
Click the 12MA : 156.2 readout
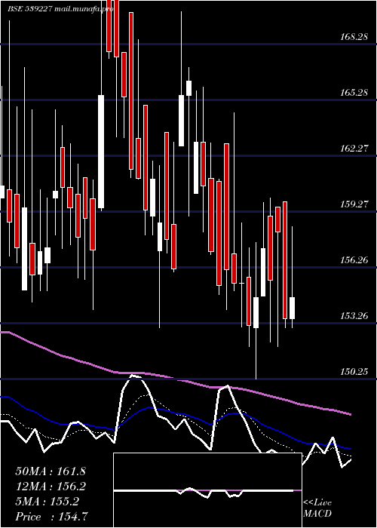click(x=51, y=487)
